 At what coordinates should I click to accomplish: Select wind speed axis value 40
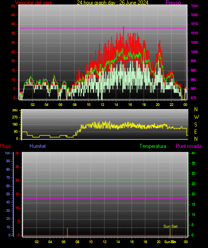click(13, 24)
